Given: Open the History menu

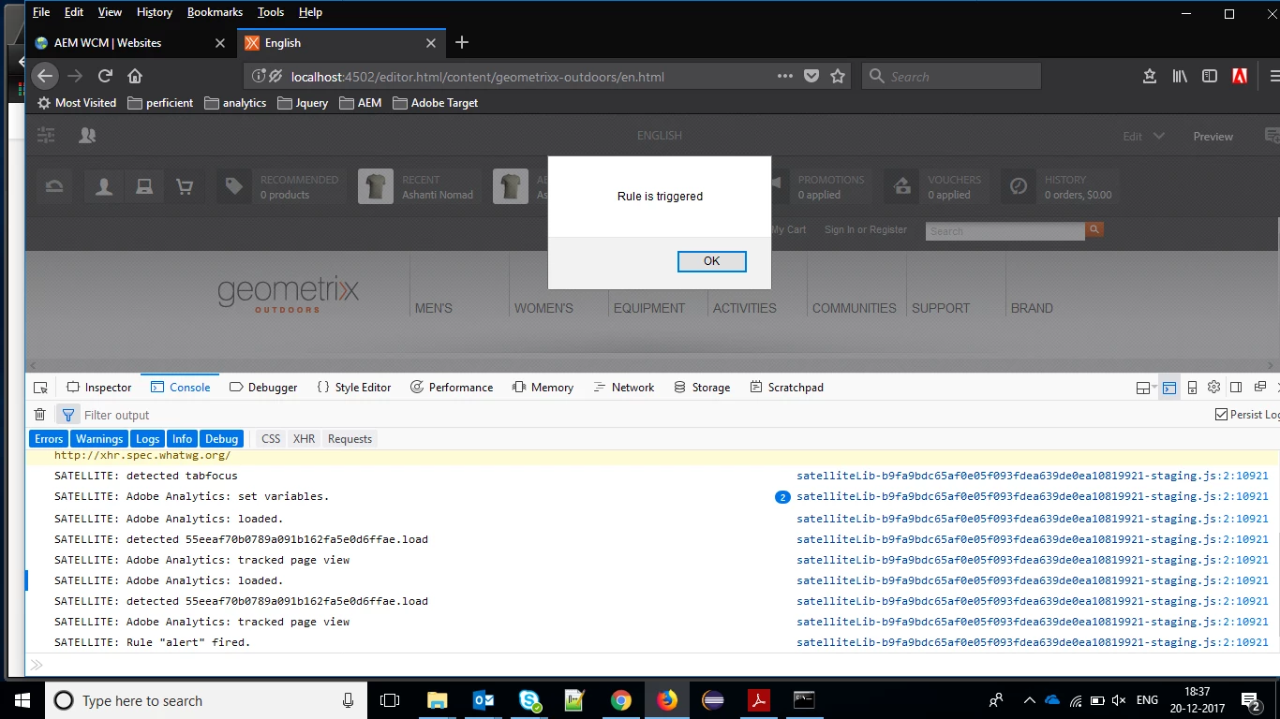Looking at the screenshot, I should 155,12.
